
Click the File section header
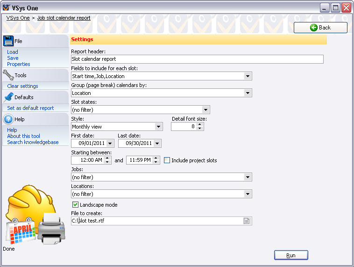coord(35,41)
